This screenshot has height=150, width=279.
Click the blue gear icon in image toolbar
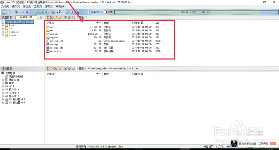point(69,18)
